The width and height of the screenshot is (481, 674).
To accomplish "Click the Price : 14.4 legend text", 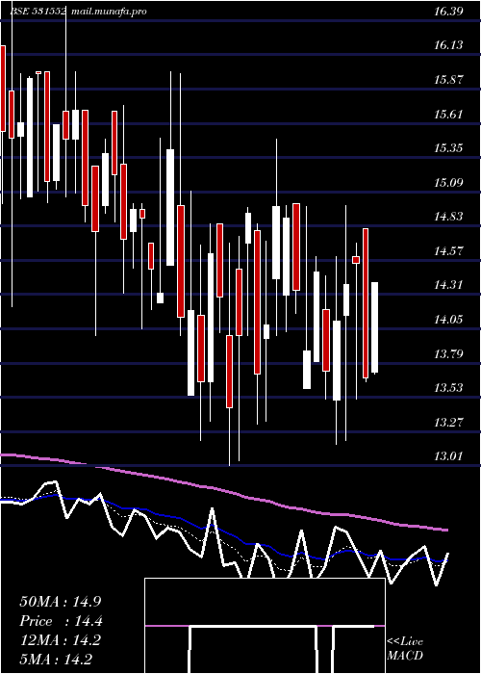I will pos(61,621).
